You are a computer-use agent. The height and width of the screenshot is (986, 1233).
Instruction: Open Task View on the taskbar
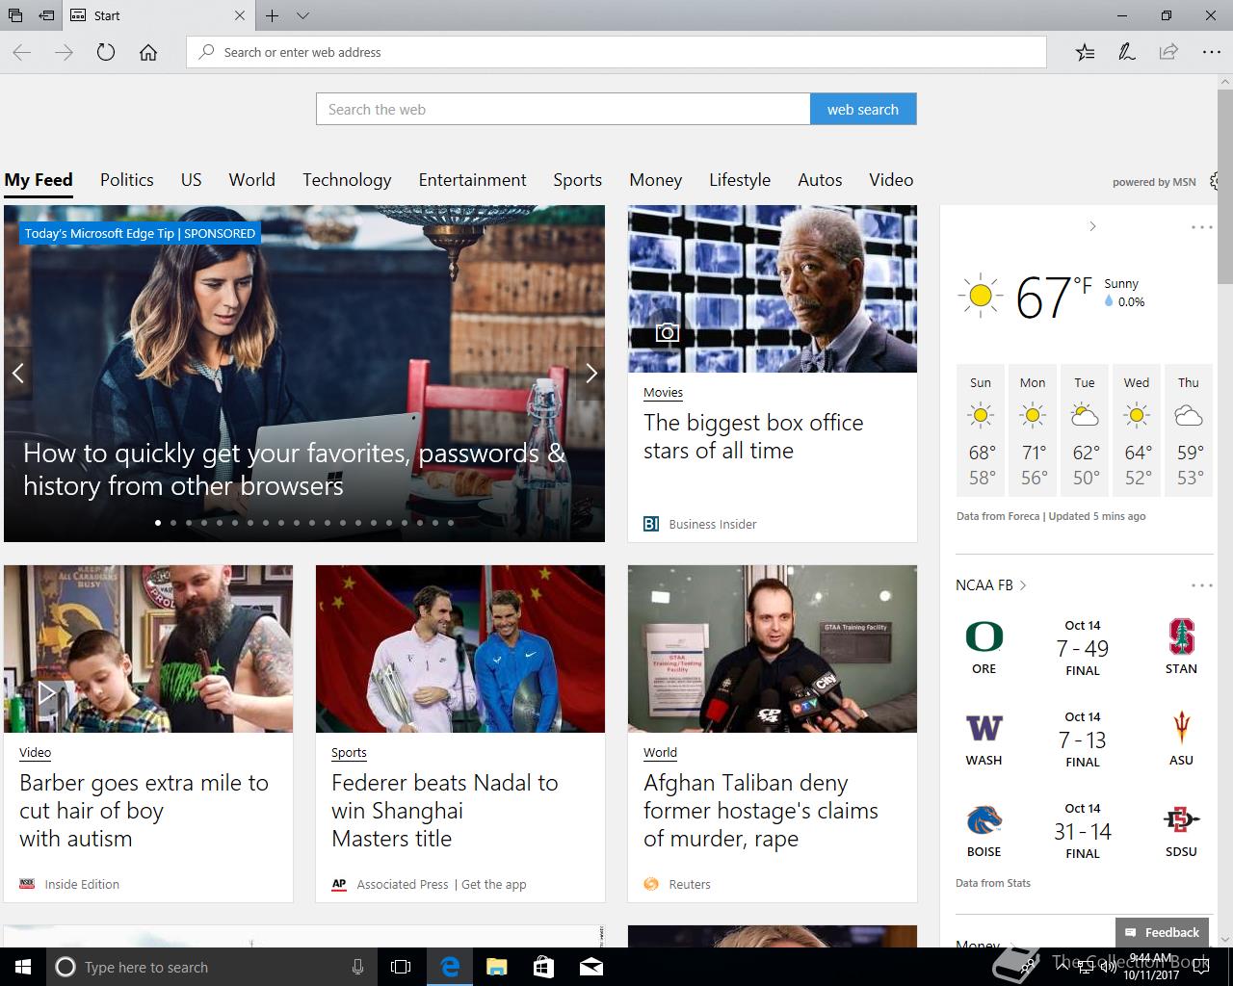point(401,967)
